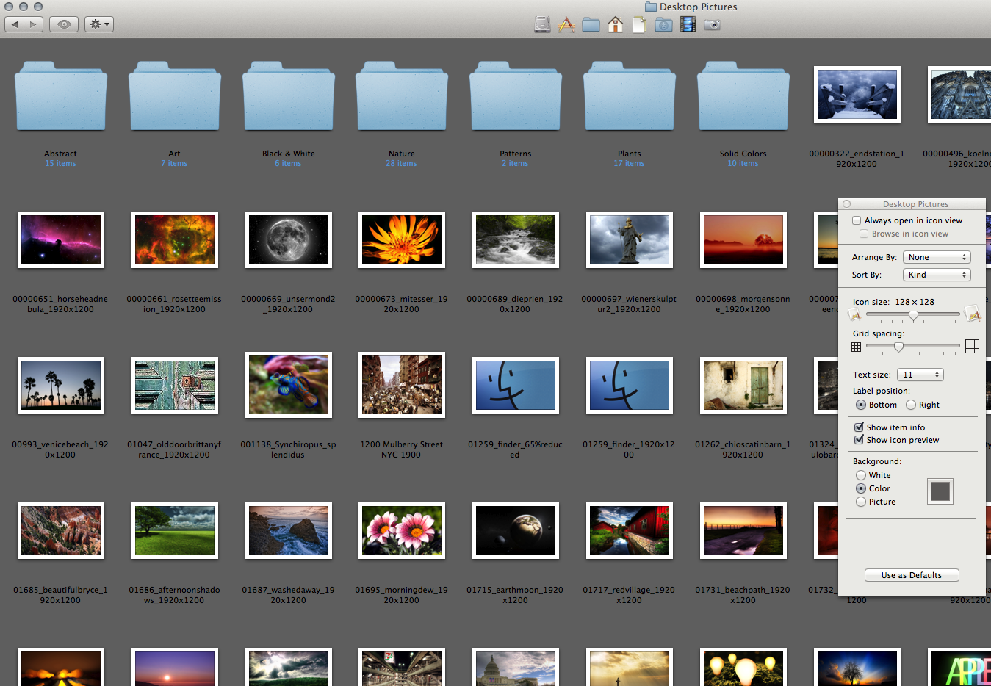Choose Picture background option
Viewport: 991px width, 686px height.
[x=861, y=502]
